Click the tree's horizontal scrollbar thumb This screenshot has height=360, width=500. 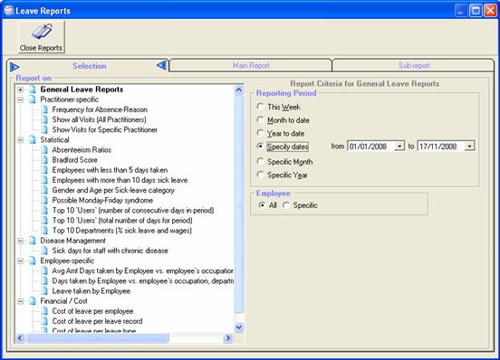pyautogui.click(x=98, y=337)
